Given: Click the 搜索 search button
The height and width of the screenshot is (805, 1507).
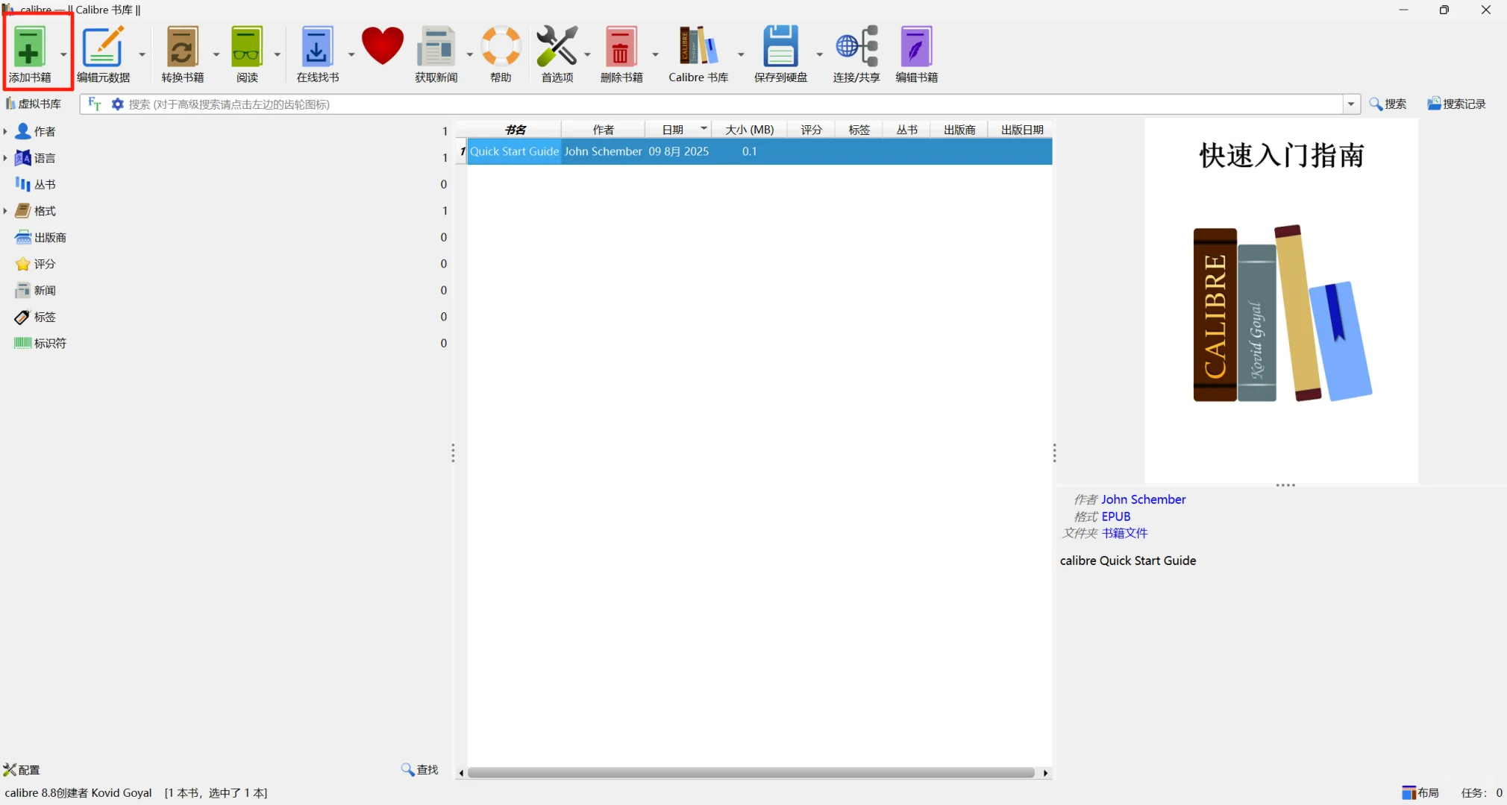Looking at the screenshot, I should 1388,104.
